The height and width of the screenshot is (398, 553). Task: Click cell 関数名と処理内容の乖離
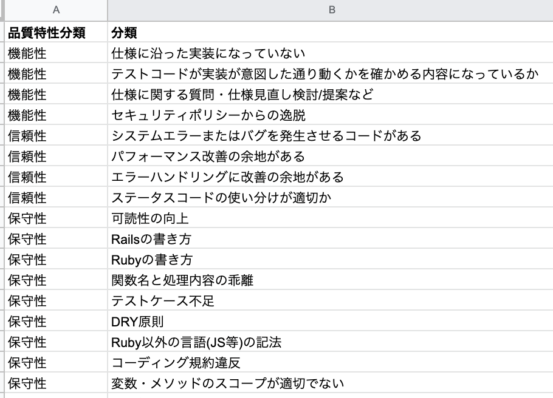coord(331,280)
